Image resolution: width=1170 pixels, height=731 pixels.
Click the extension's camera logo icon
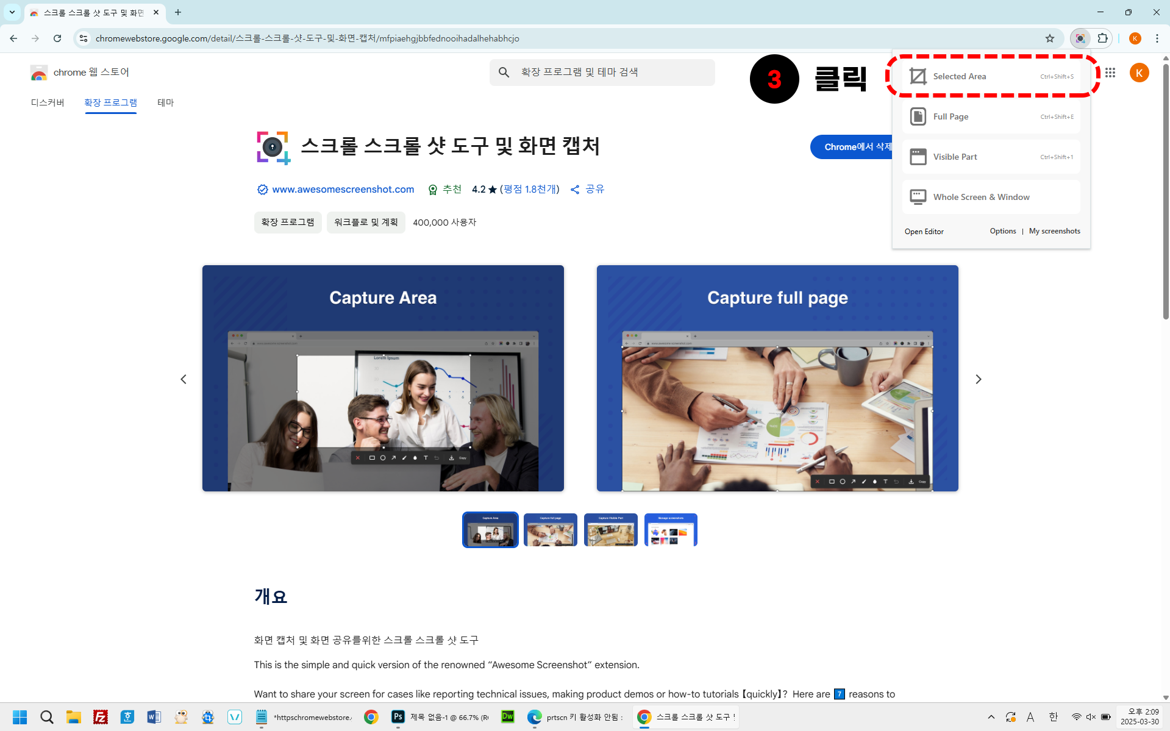tap(273, 148)
